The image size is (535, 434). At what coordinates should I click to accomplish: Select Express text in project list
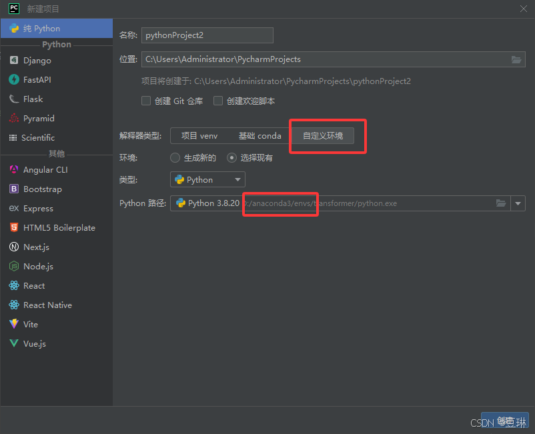pos(38,208)
